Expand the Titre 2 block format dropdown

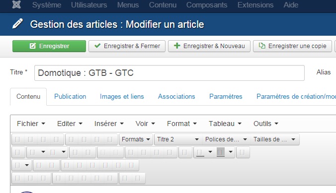click(x=178, y=139)
